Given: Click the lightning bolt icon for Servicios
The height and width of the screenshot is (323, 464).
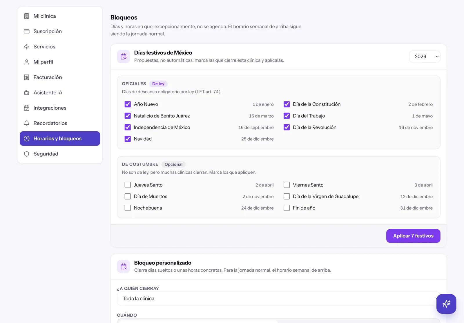Looking at the screenshot, I should coord(27,47).
